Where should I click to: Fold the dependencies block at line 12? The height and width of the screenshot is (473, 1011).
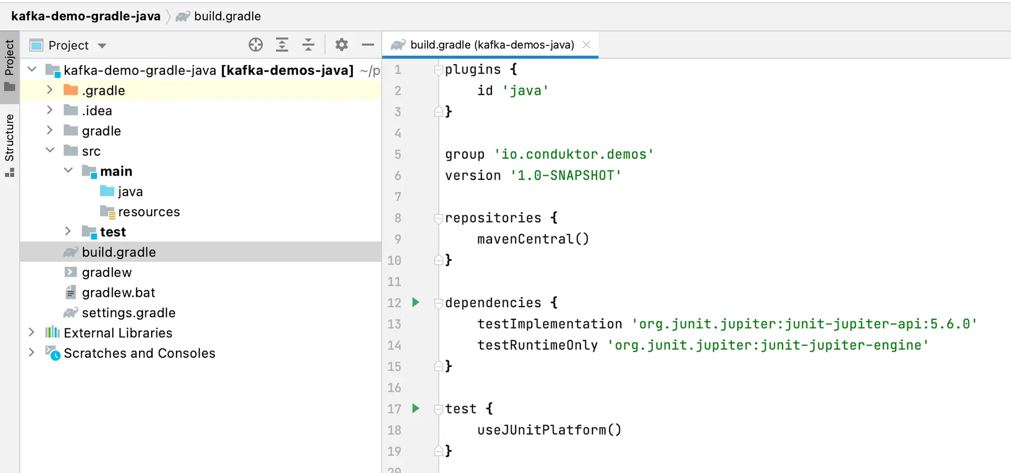tap(438, 303)
